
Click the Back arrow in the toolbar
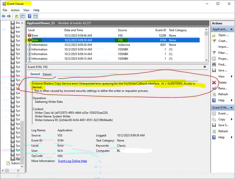coord(4,16)
